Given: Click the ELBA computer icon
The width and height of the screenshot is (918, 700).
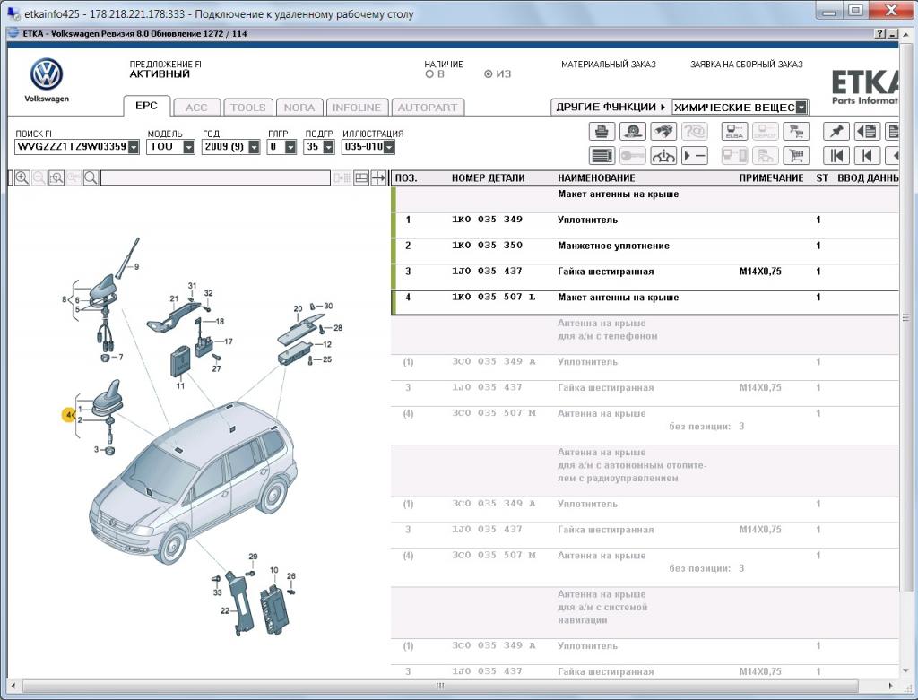Looking at the screenshot, I should pyautogui.click(x=734, y=131).
